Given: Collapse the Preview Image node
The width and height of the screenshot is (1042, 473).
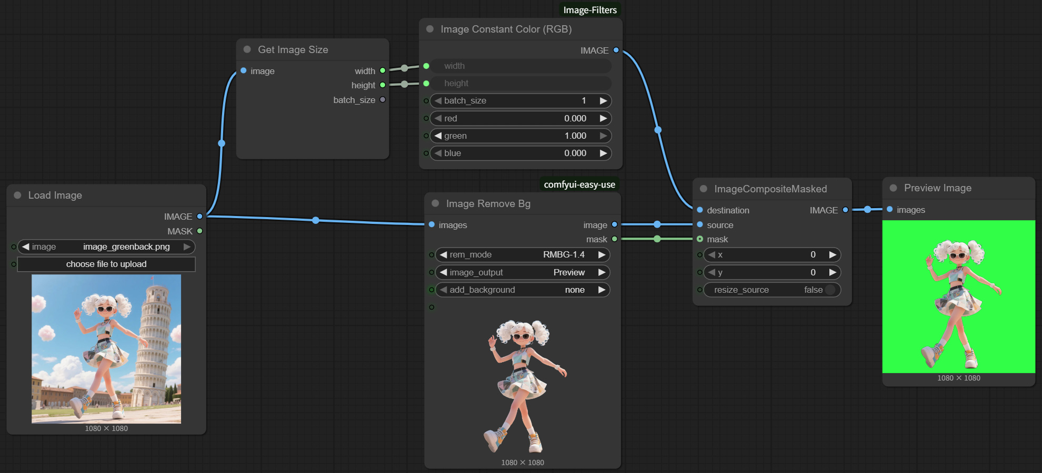Looking at the screenshot, I should 893,188.
